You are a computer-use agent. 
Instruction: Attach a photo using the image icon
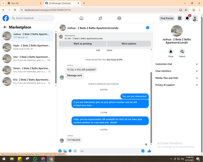pyautogui.click(x=65, y=151)
